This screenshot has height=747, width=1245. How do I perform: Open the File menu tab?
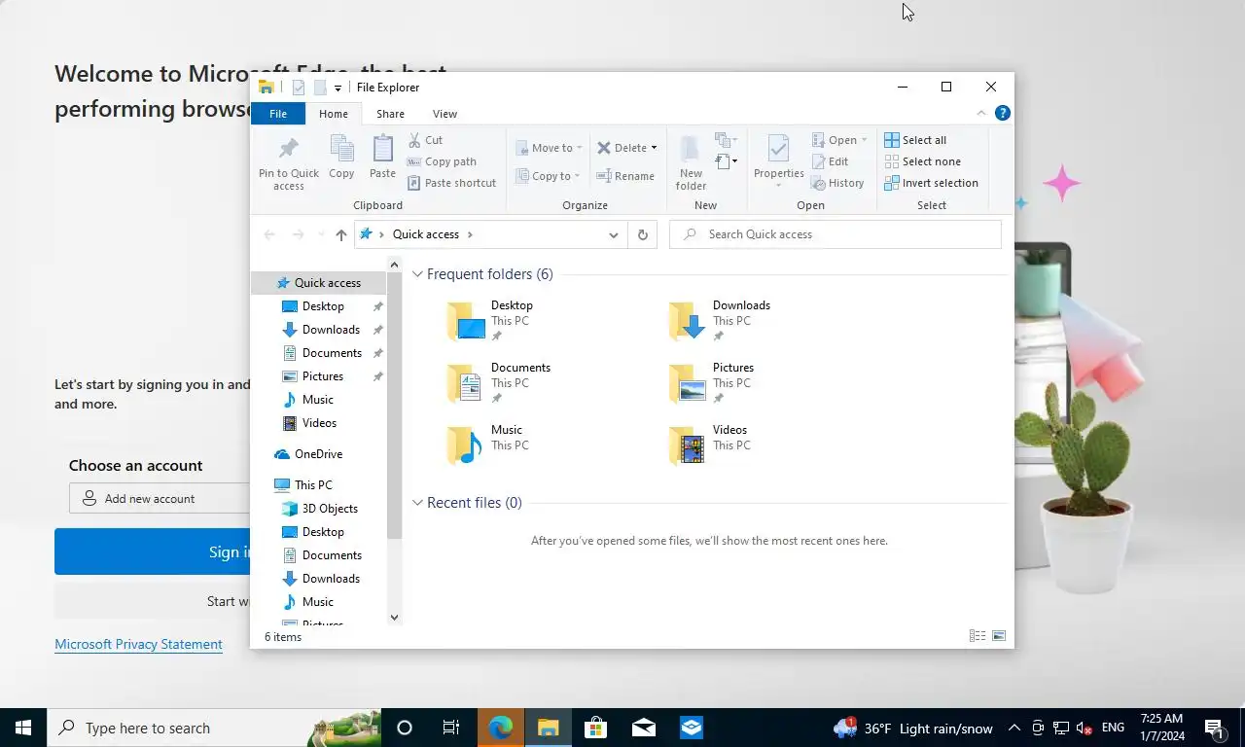coord(277,114)
